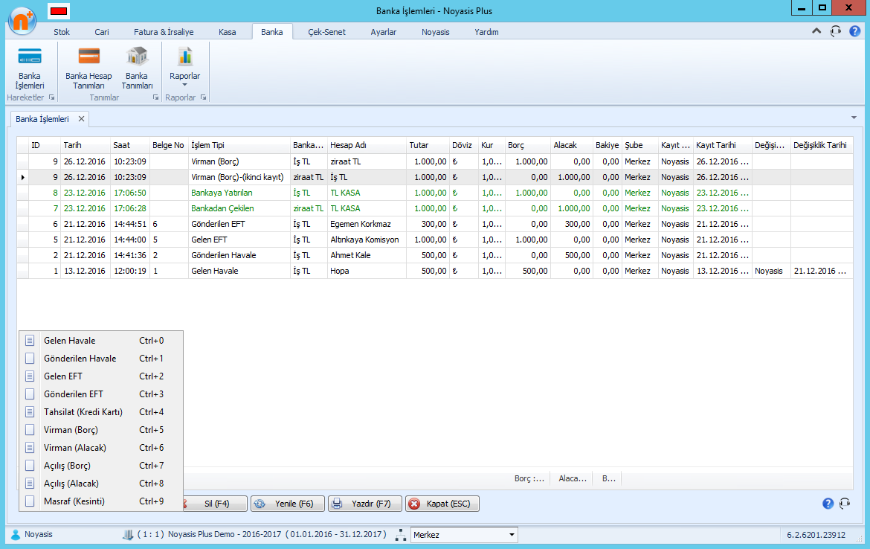The image size is (870, 549).
Task: Open the Hareketler group dialog launcher
Action: coord(51,97)
